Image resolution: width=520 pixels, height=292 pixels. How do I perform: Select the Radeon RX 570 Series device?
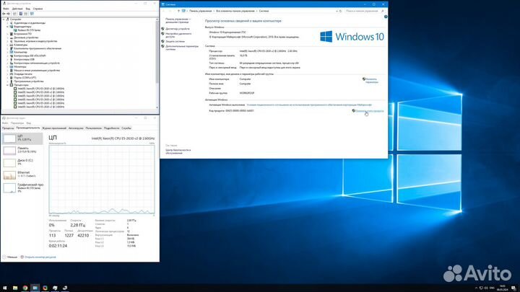pyautogui.click(x=29, y=30)
